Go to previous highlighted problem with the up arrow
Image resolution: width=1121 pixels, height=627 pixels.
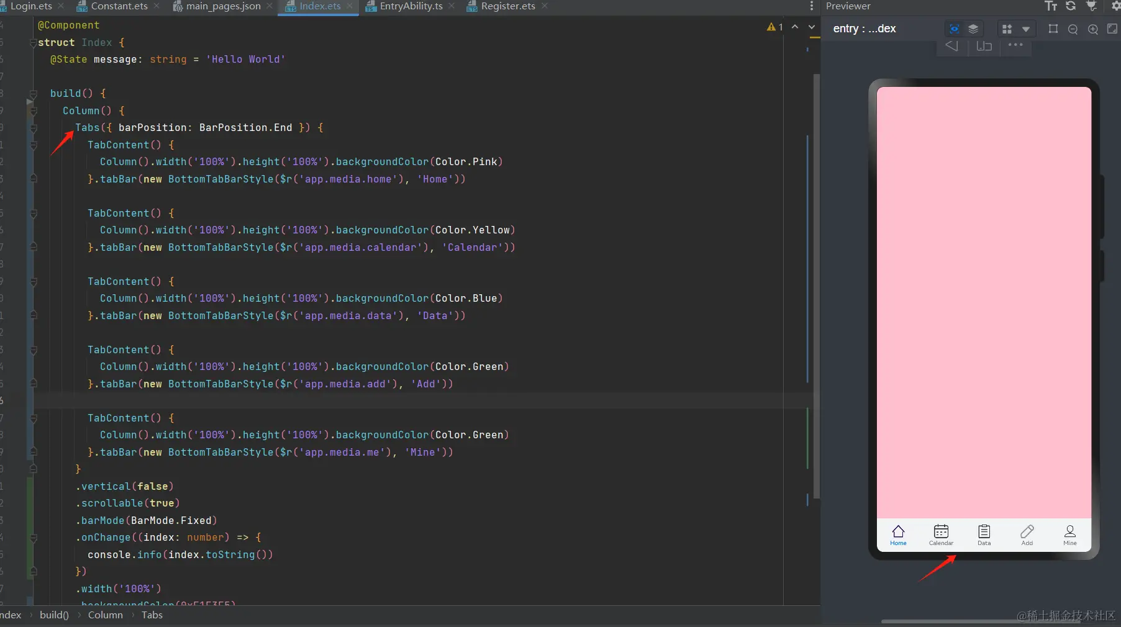click(795, 27)
